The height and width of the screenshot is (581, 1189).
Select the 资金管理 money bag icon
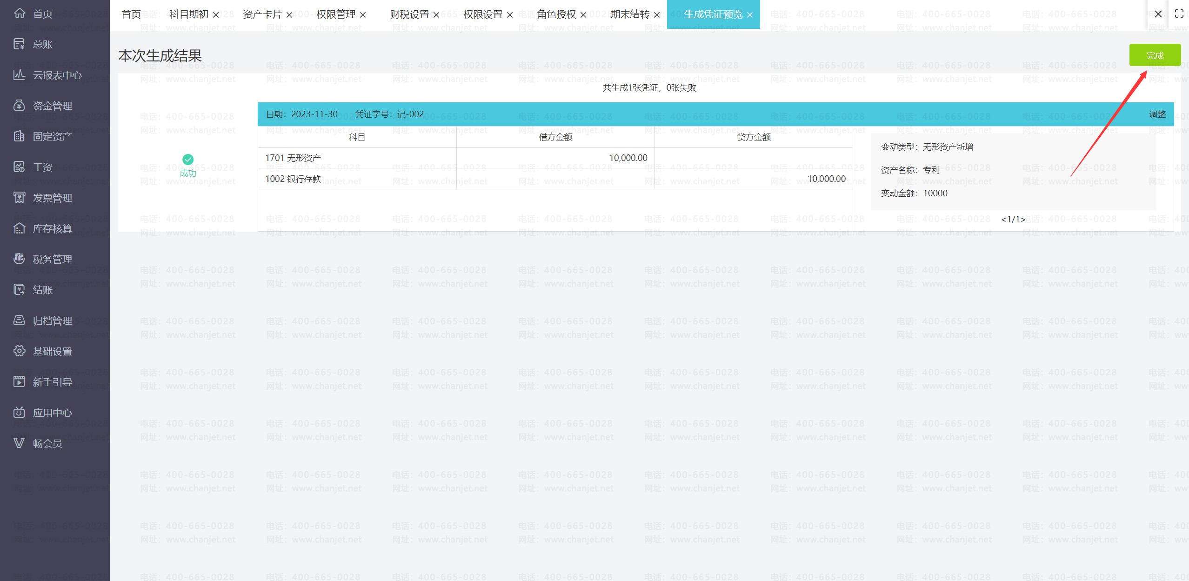(x=19, y=106)
